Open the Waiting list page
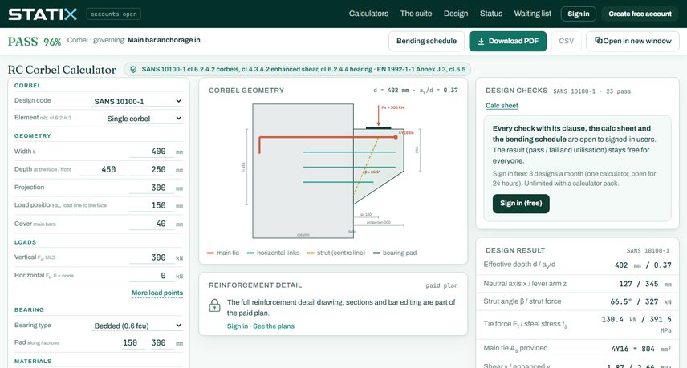Viewport: 687px width, 368px height. [532, 14]
